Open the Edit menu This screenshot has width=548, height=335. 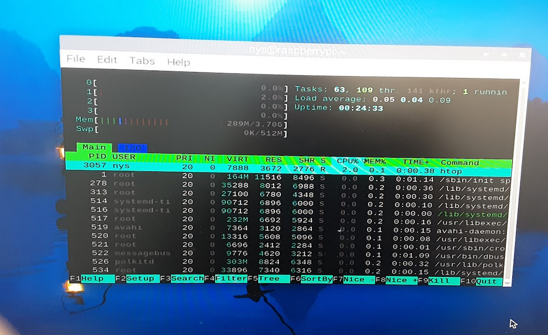click(107, 60)
